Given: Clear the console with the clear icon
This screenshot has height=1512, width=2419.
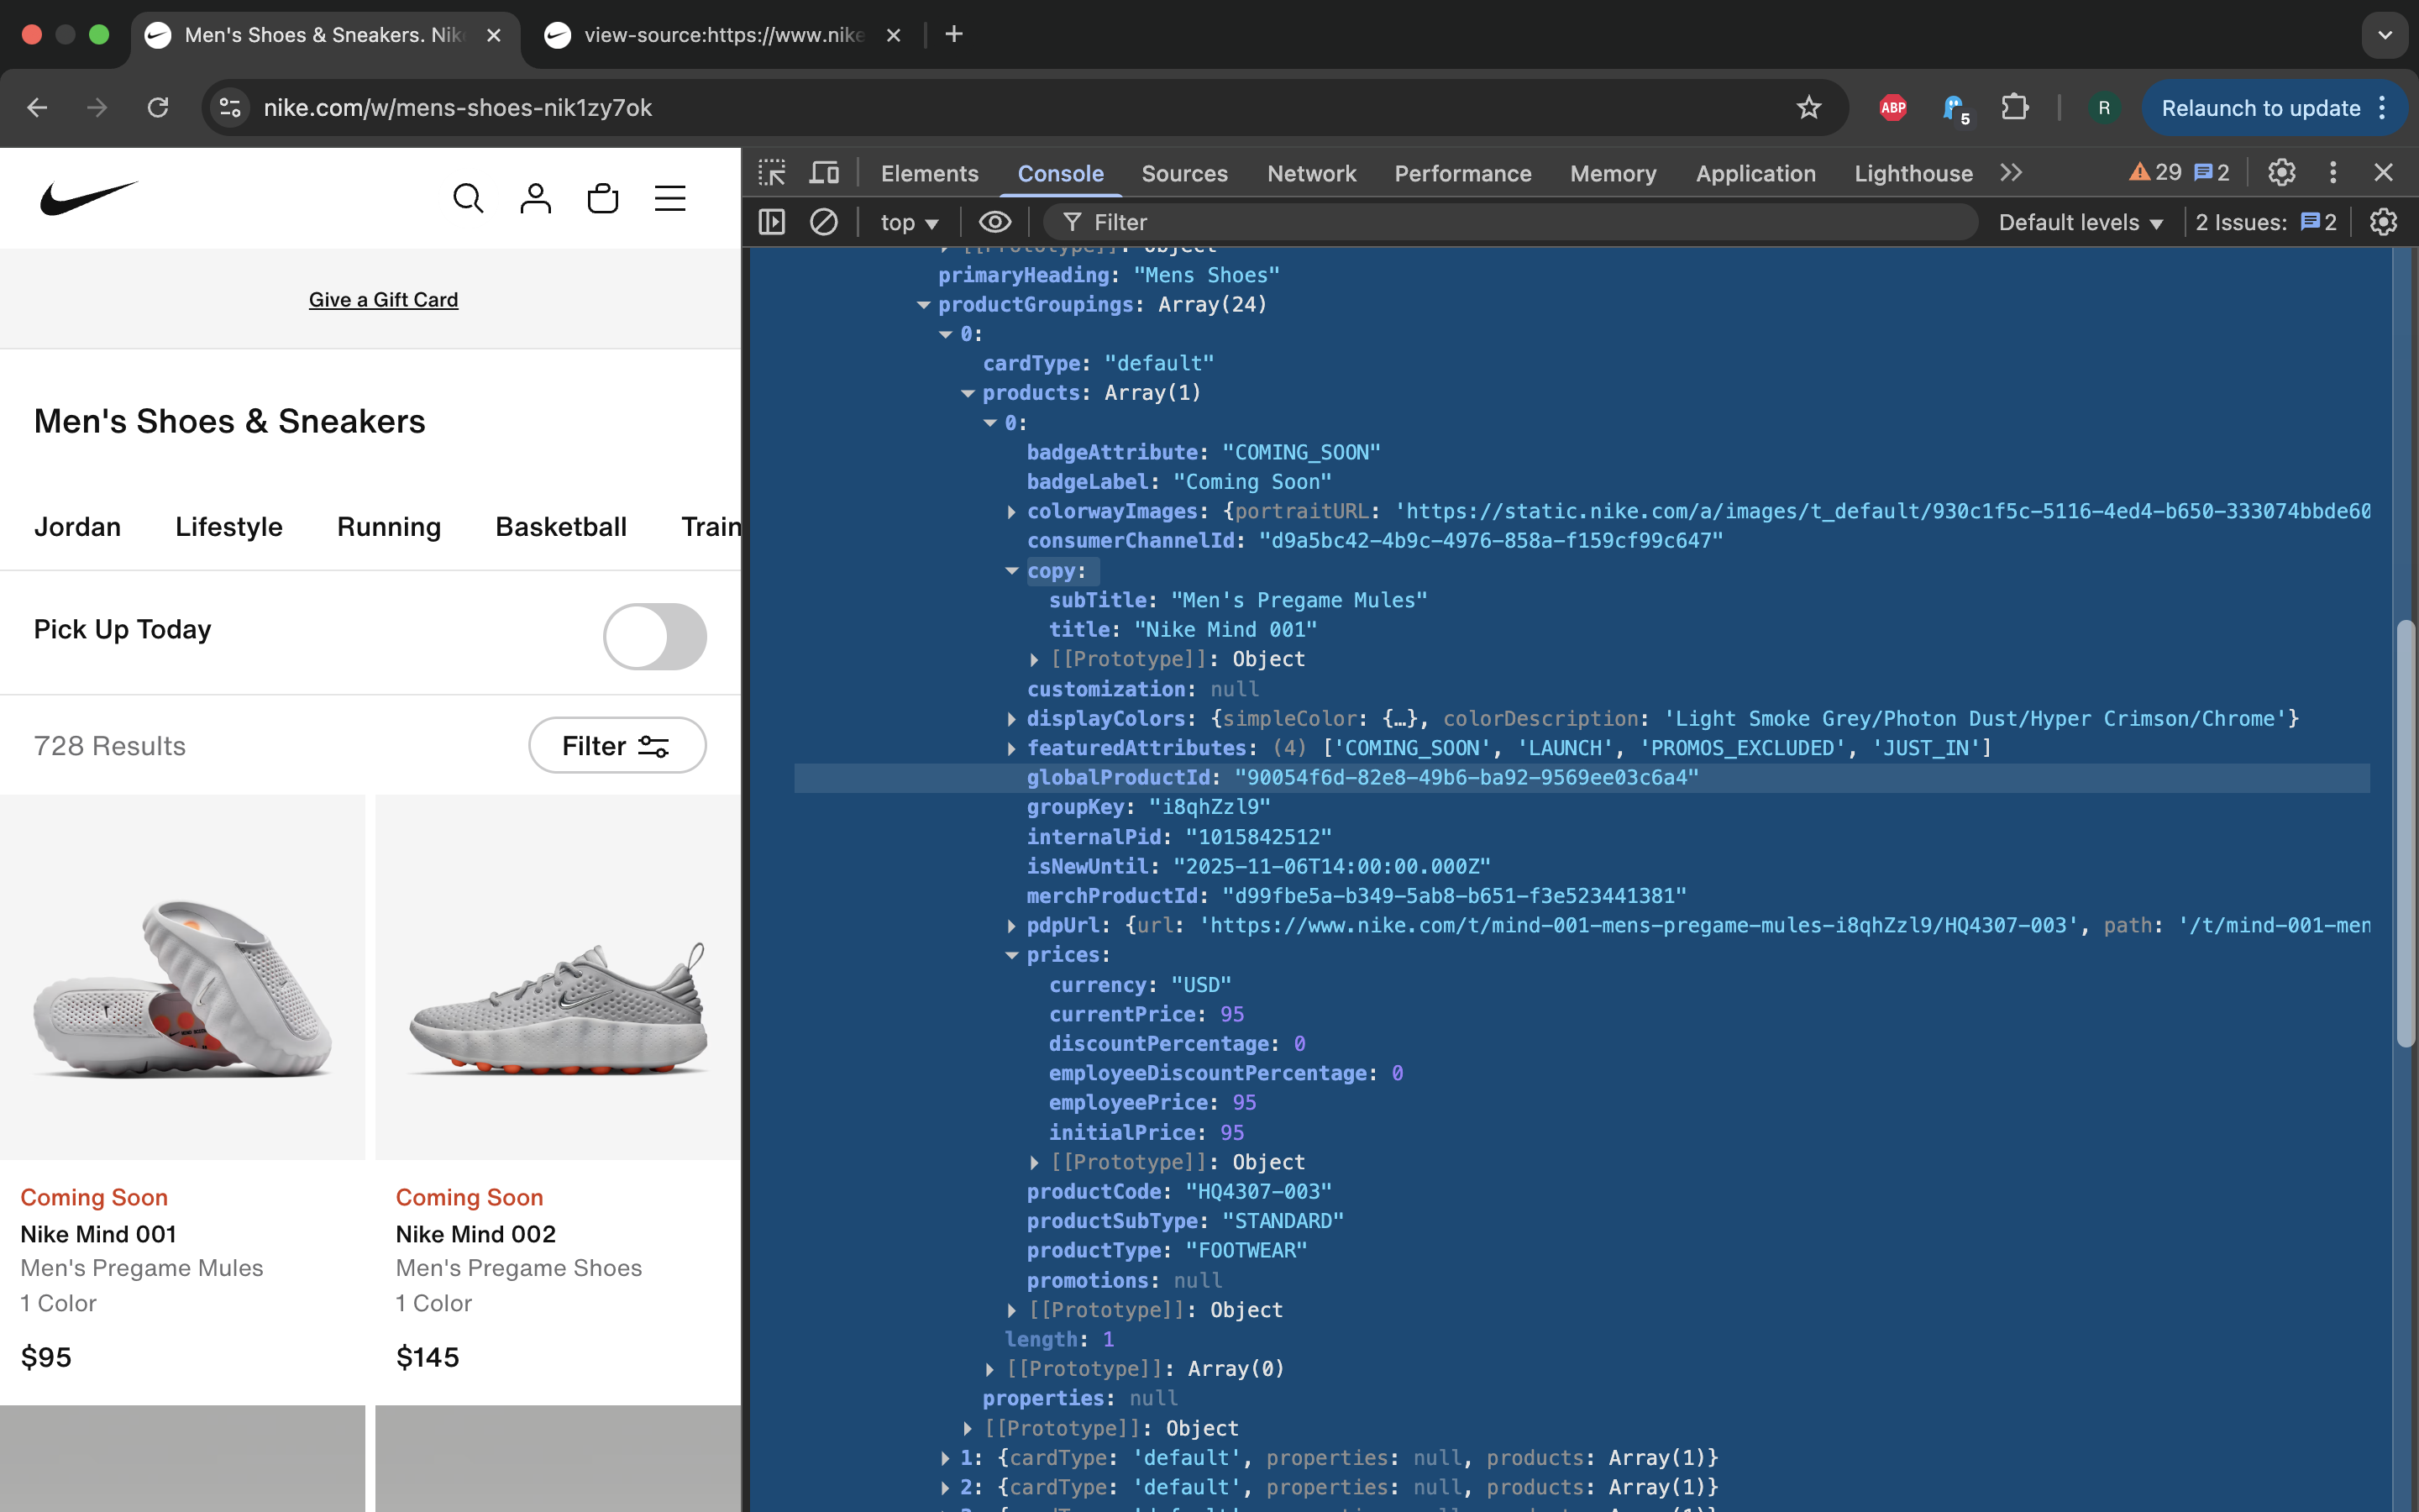Looking at the screenshot, I should [824, 222].
